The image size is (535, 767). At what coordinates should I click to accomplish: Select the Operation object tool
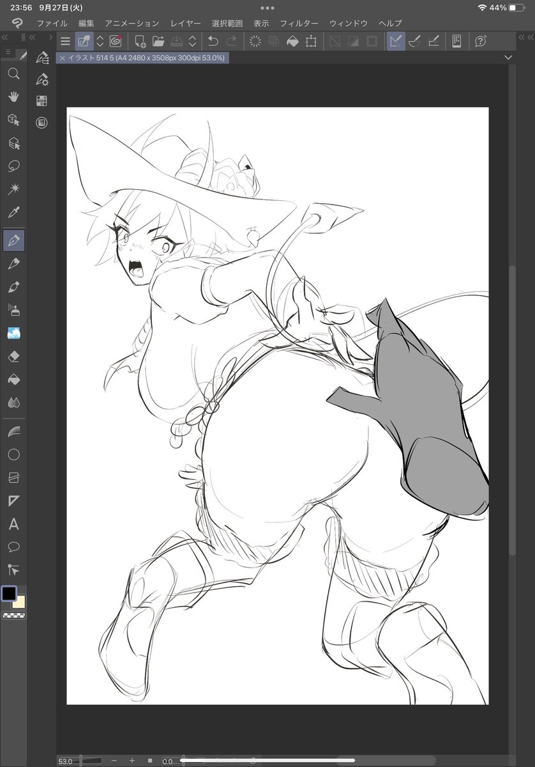(x=13, y=120)
